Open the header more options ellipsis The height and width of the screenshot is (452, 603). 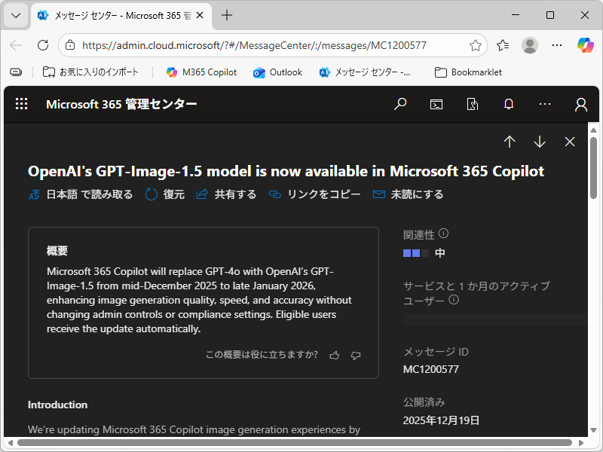click(x=544, y=104)
